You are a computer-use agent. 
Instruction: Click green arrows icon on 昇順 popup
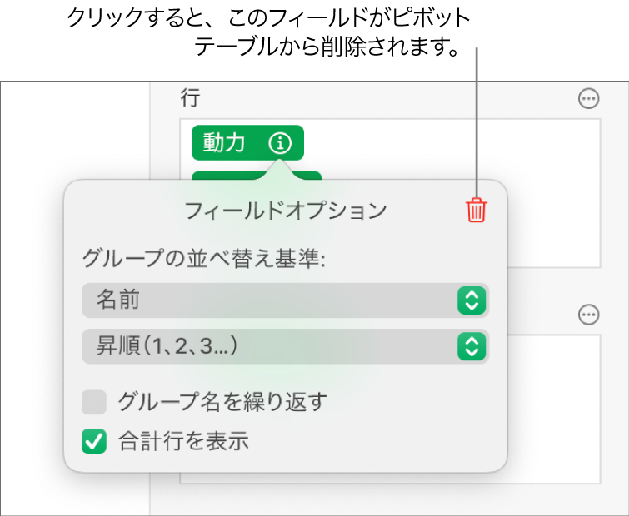(x=472, y=347)
